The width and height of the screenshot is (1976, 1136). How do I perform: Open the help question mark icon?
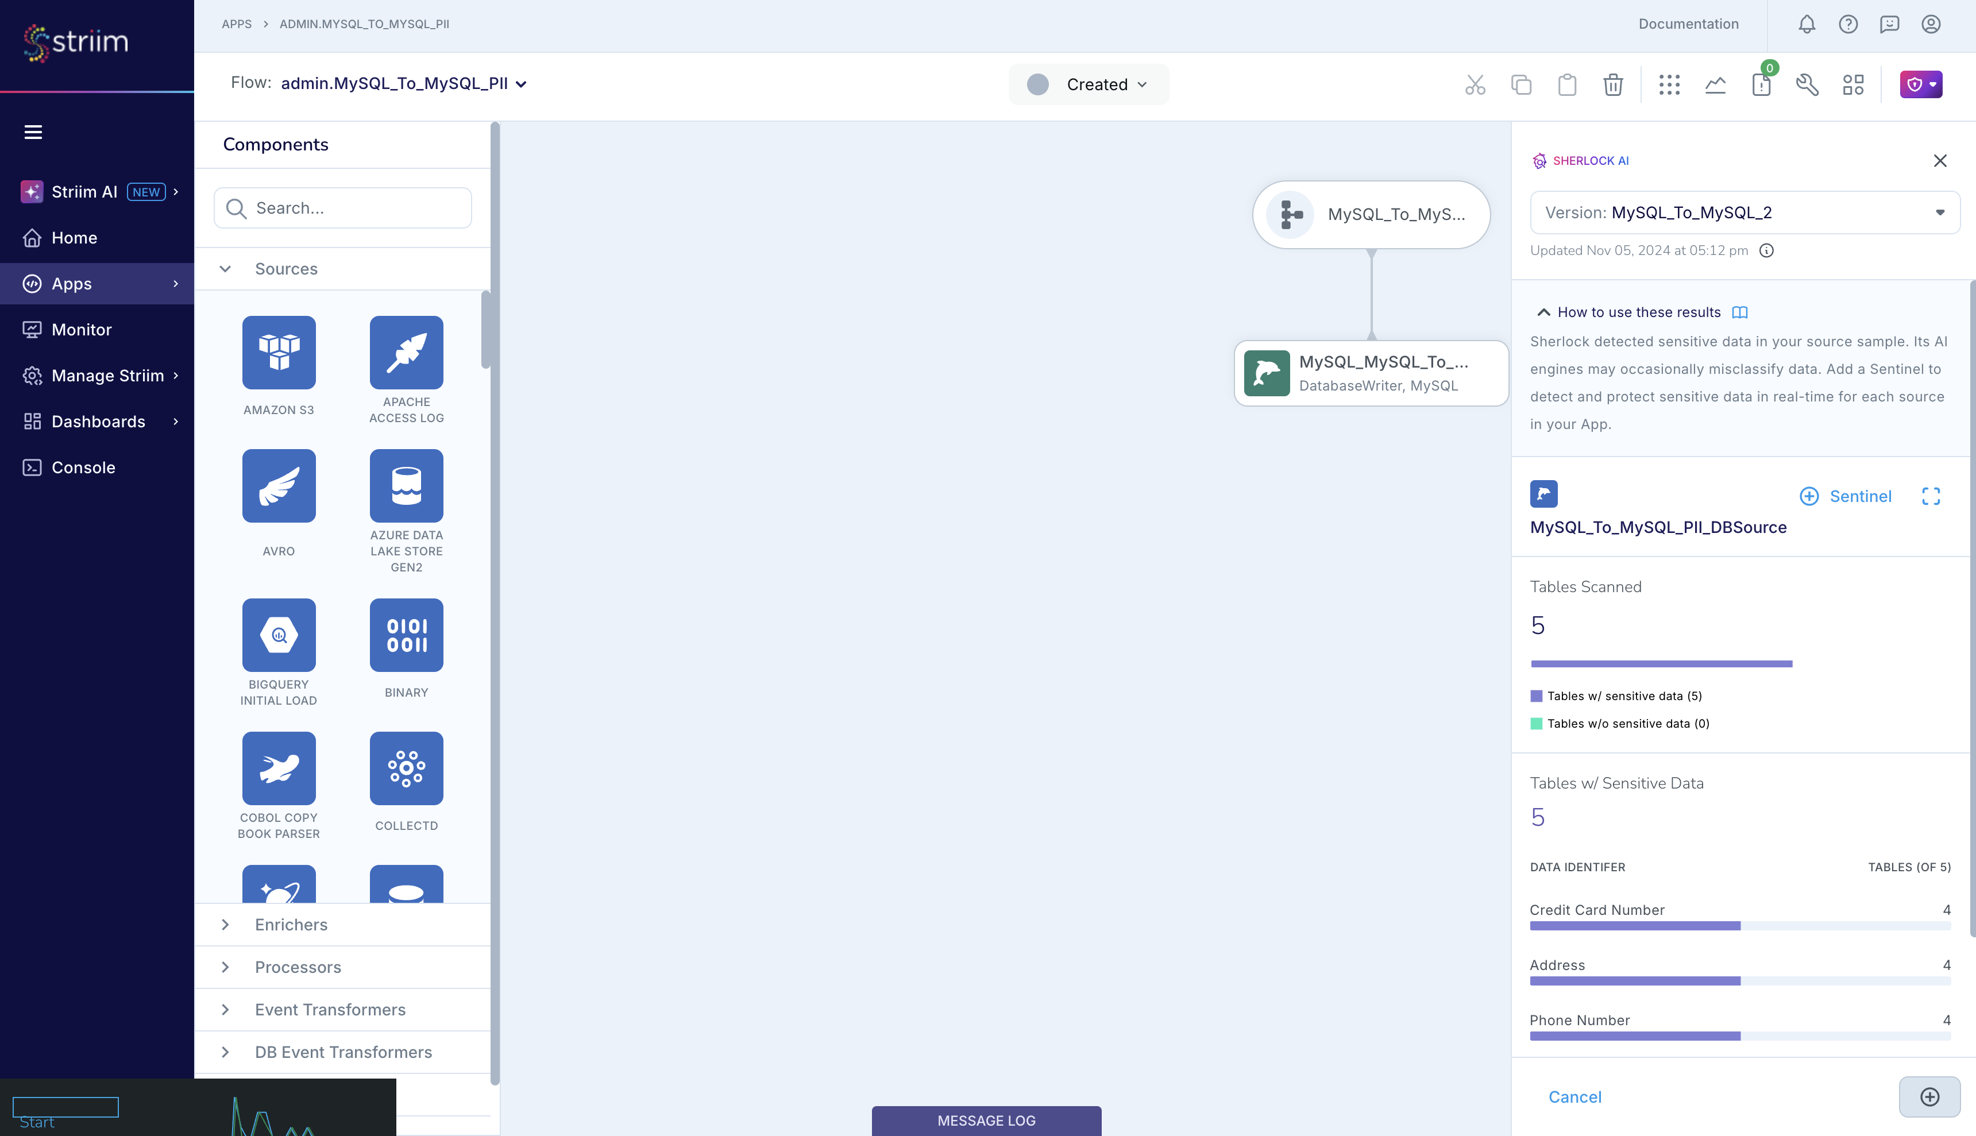click(1848, 24)
